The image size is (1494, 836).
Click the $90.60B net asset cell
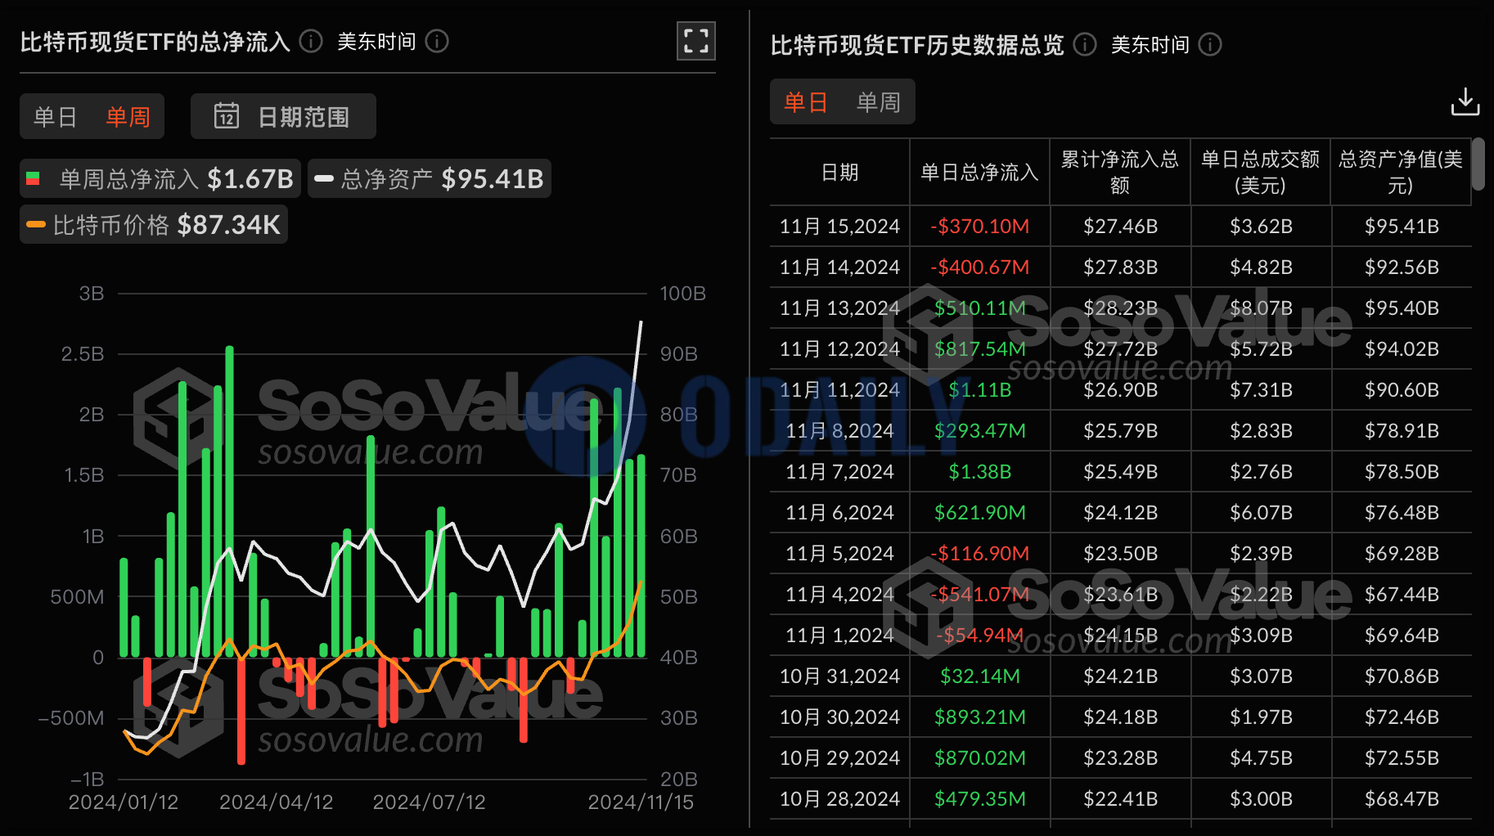[1401, 389]
